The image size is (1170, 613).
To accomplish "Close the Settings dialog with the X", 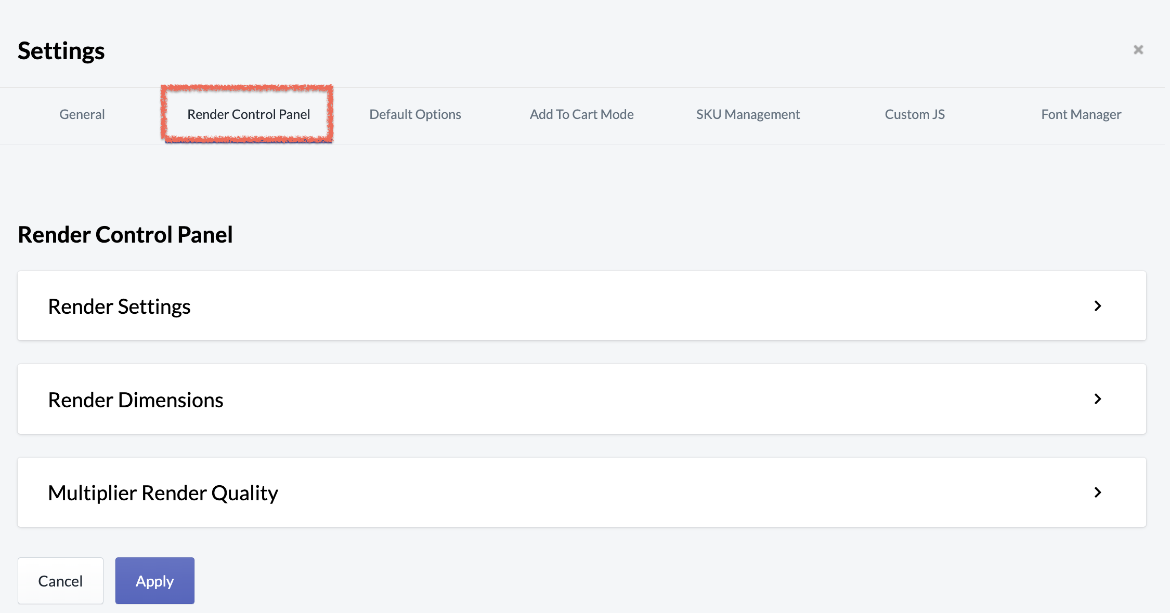I will click(x=1138, y=50).
